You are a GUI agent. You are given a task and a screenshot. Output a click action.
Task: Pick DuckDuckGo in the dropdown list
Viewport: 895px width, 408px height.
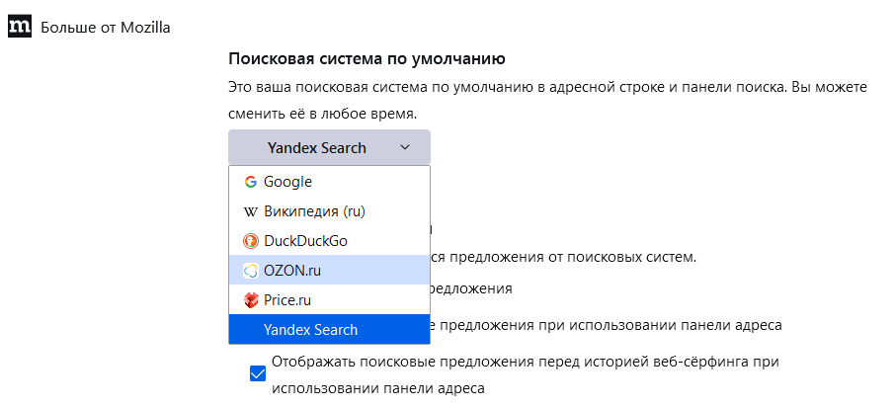[x=329, y=241]
